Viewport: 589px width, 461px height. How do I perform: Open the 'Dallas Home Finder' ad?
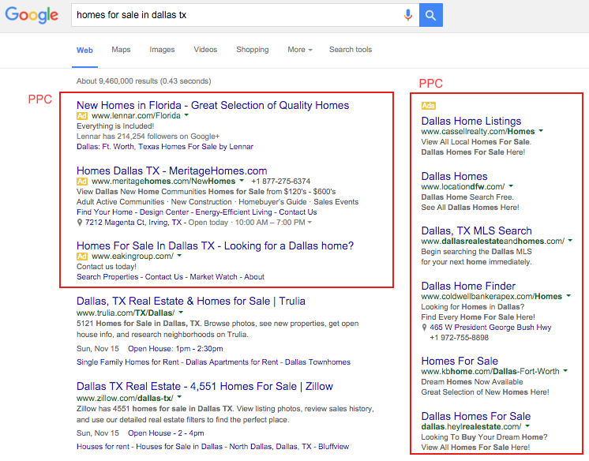[x=468, y=286]
